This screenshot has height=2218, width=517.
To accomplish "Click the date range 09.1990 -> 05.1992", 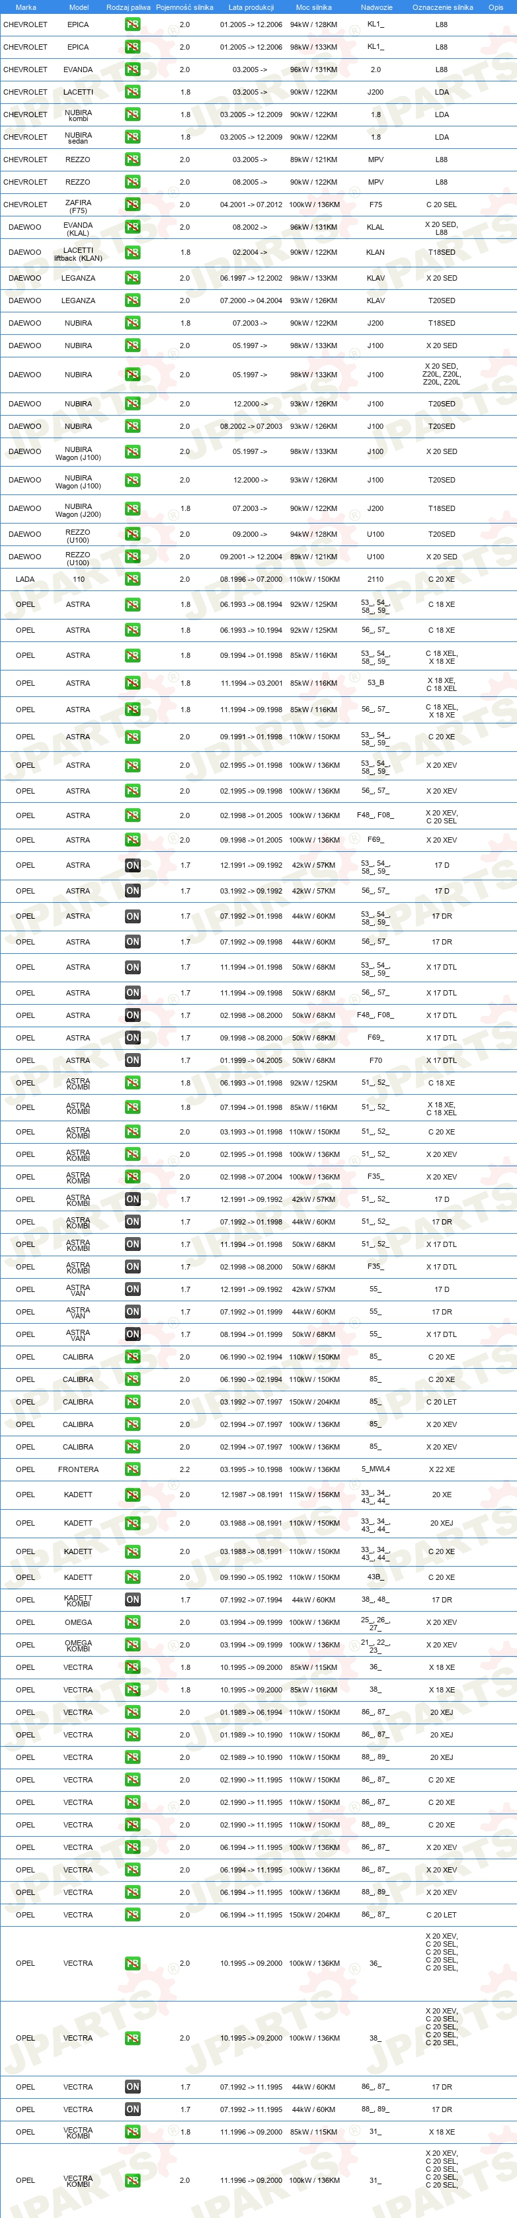I will click(251, 1577).
